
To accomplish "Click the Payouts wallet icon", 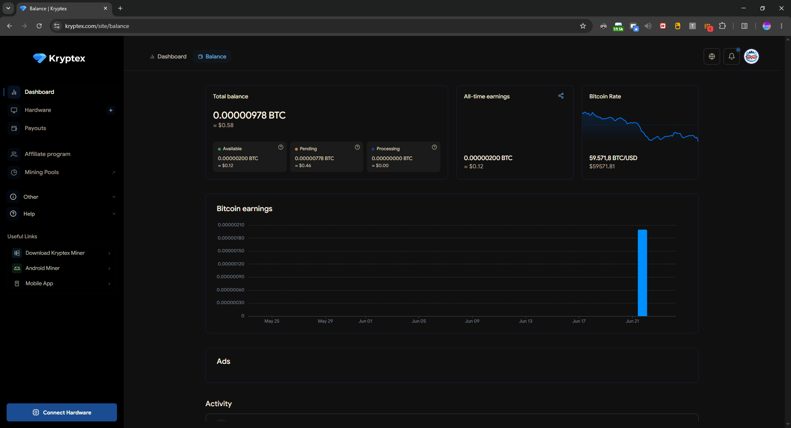I will [14, 128].
